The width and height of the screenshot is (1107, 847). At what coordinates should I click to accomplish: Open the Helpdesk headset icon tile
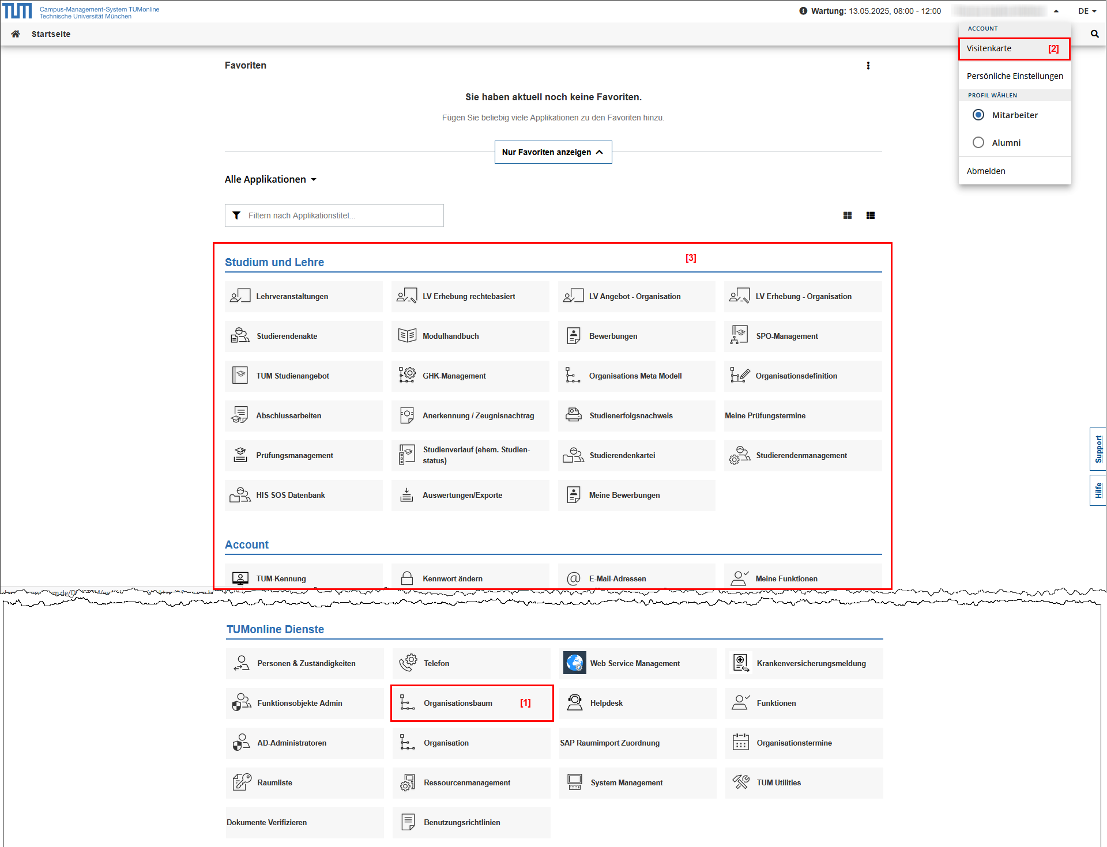(x=574, y=703)
